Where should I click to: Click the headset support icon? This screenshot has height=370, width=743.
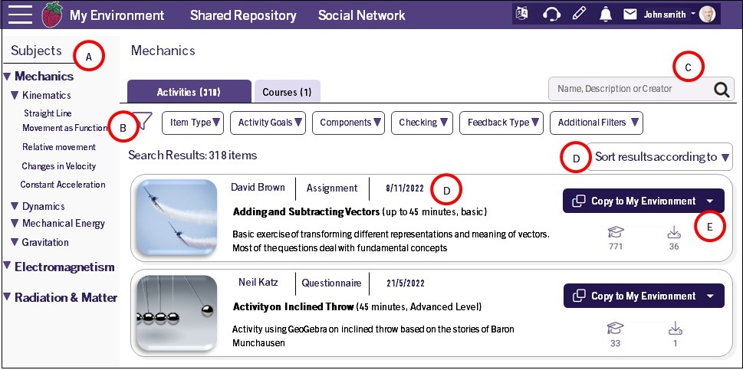tap(551, 15)
